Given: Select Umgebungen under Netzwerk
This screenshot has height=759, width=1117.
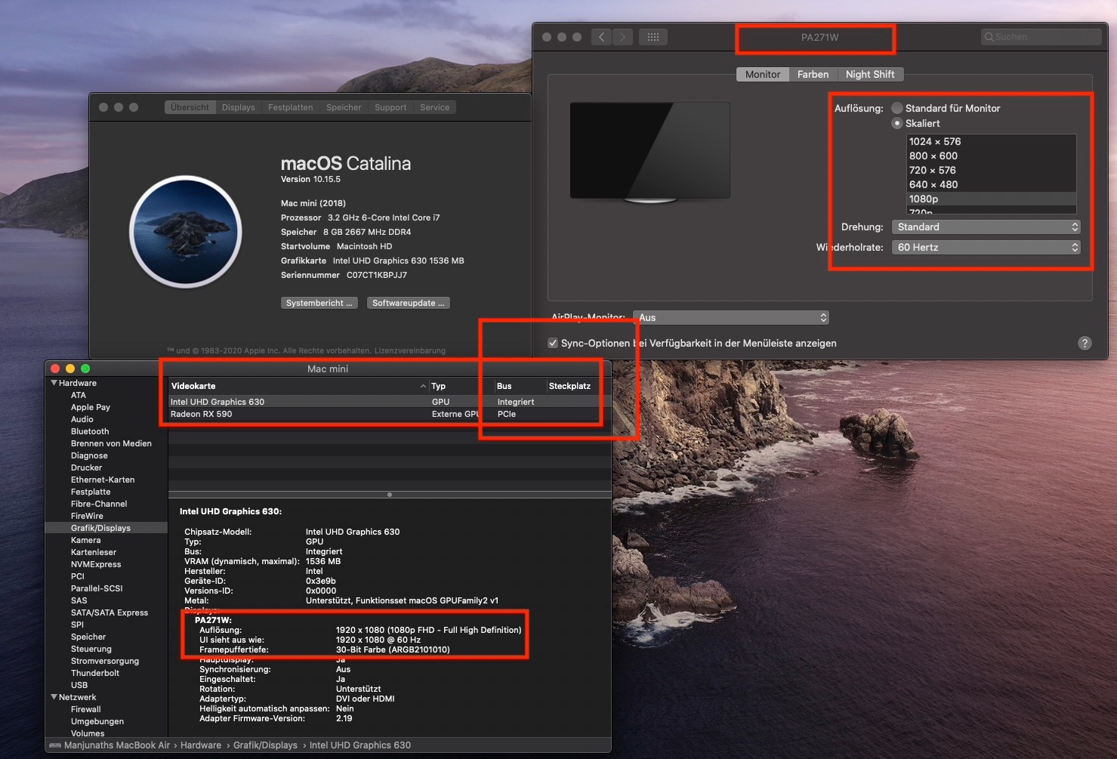Looking at the screenshot, I should (x=97, y=721).
